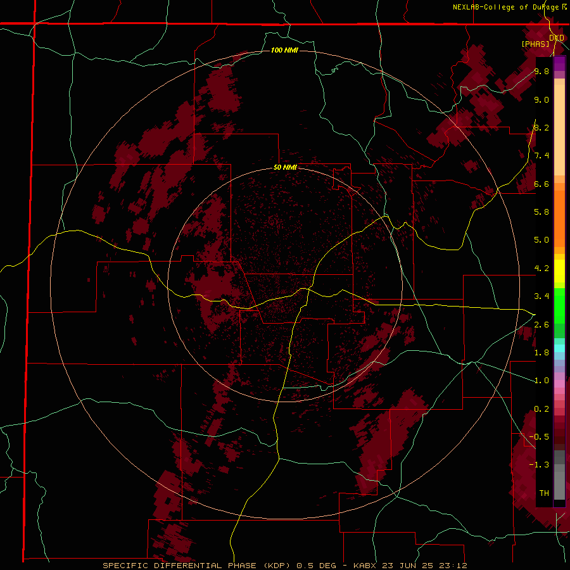
Task: Pick the pink color scale segment near 1.0
Action: [x=559, y=383]
